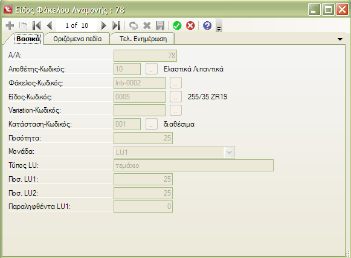Click the Κατάσταση-Κωδικός field 001
This screenshot has height=258, width=351.
[x=127, y=124]
